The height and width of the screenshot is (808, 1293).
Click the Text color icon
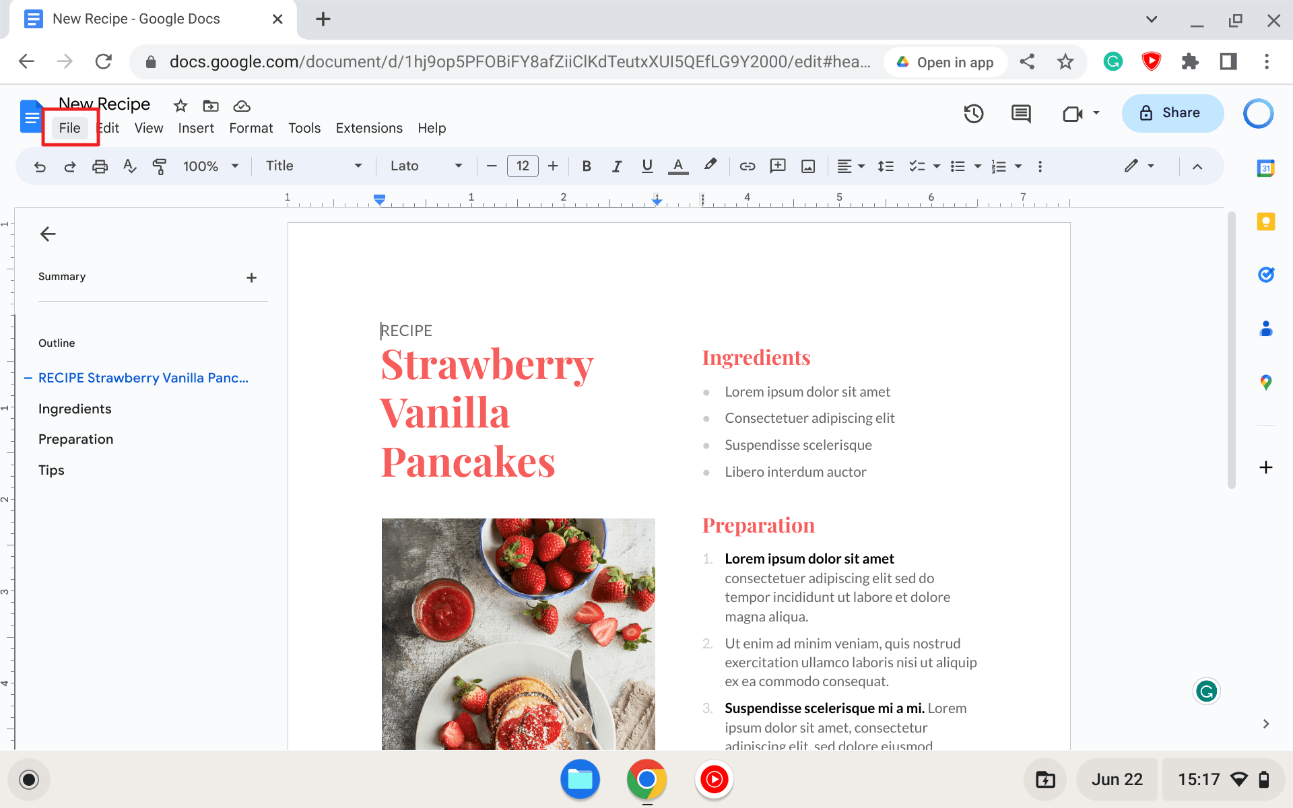[x=679, y=166]
